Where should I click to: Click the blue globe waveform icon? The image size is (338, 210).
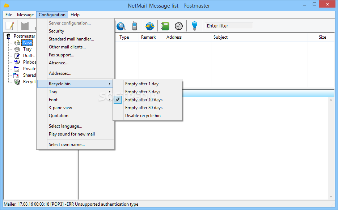pyautogui.click(x=150, y=26)
